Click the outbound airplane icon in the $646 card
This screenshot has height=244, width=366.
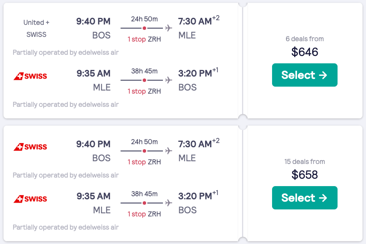coord(168,28)
